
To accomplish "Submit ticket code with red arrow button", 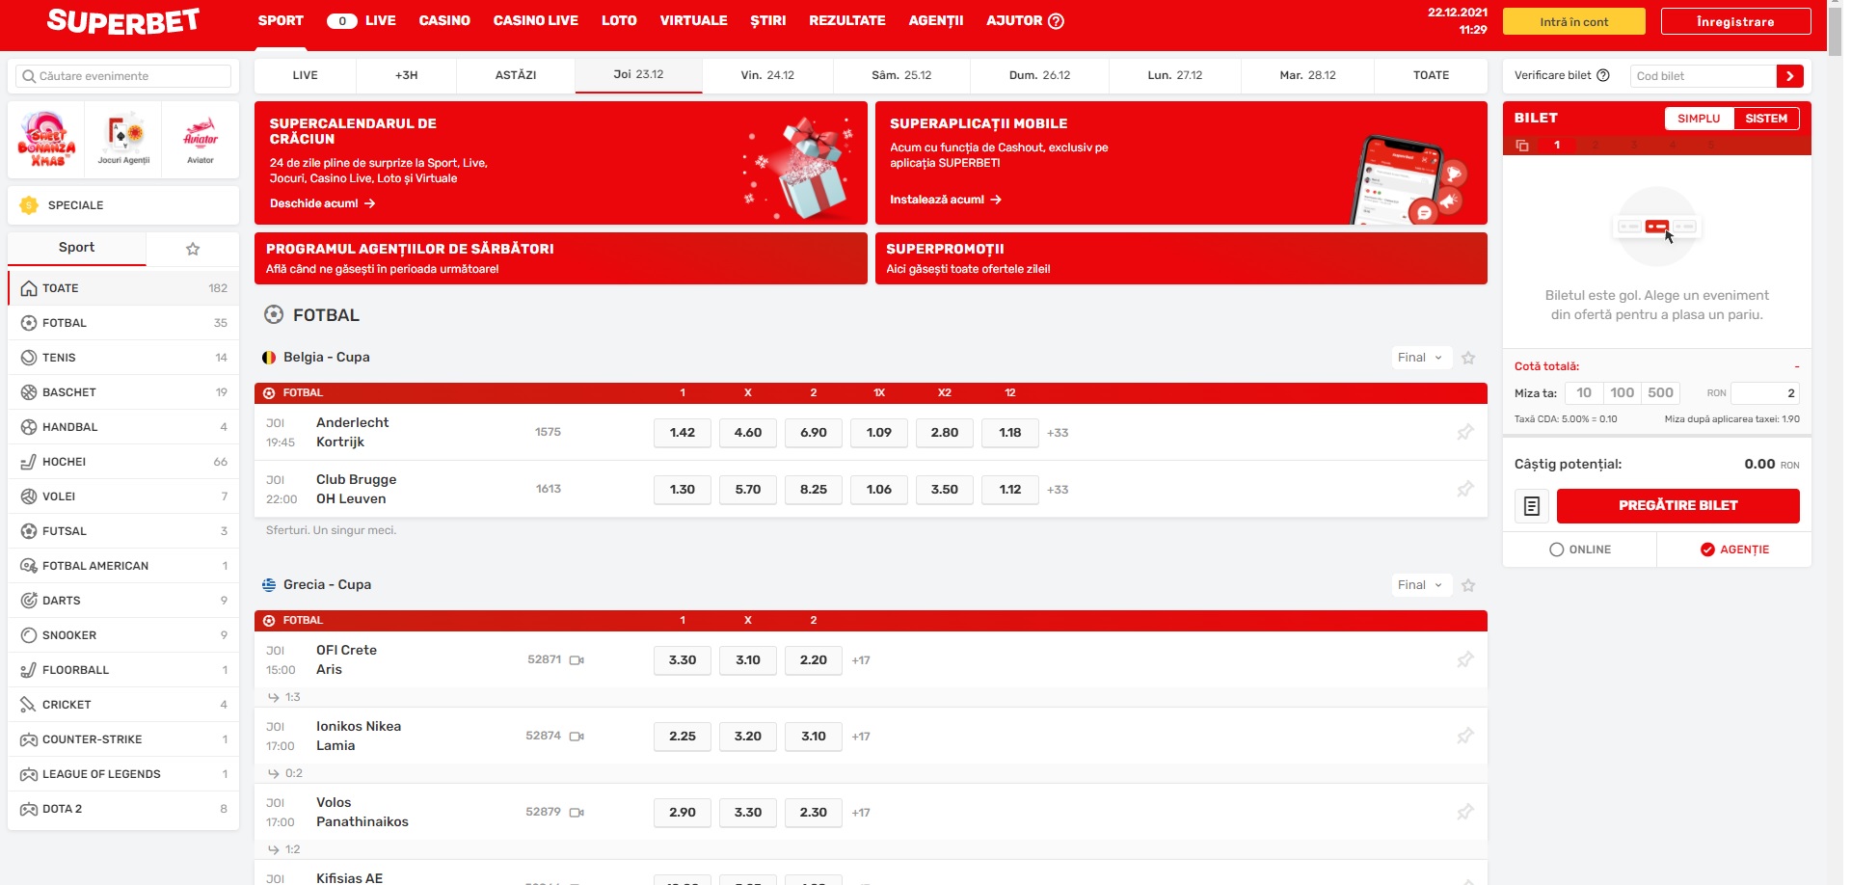I will [1789, 76].
